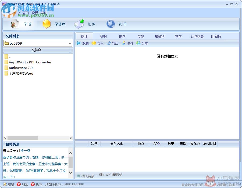Click the daily joke text paragraph
Image resolution: width=242 pixels, height=188 pixels.
click(35, 167)
